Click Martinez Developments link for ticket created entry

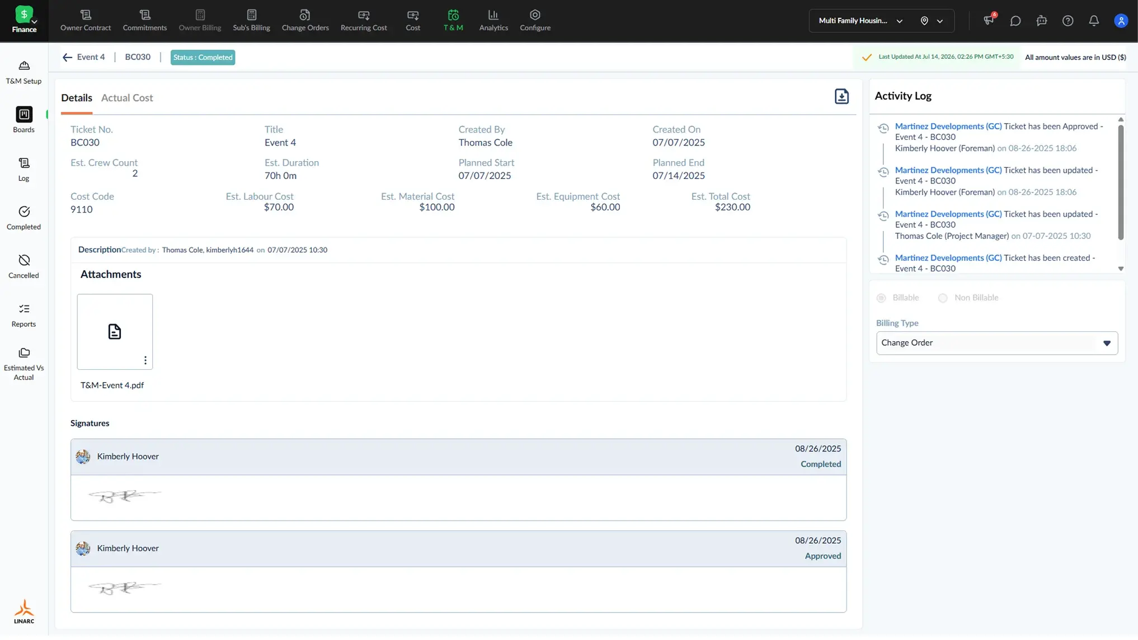948,258
